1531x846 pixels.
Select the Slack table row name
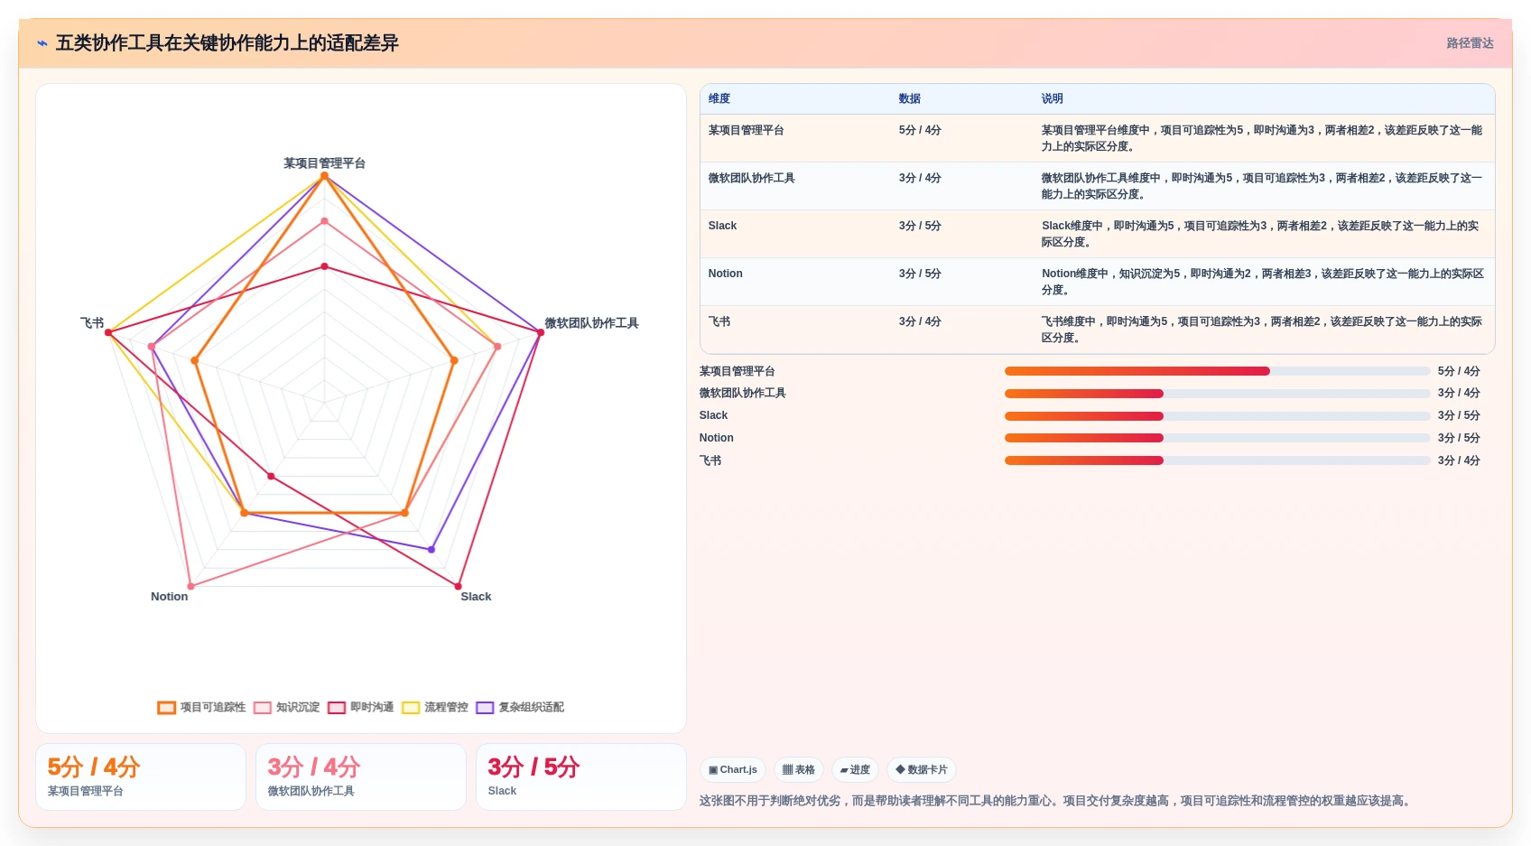pos(722,226)
